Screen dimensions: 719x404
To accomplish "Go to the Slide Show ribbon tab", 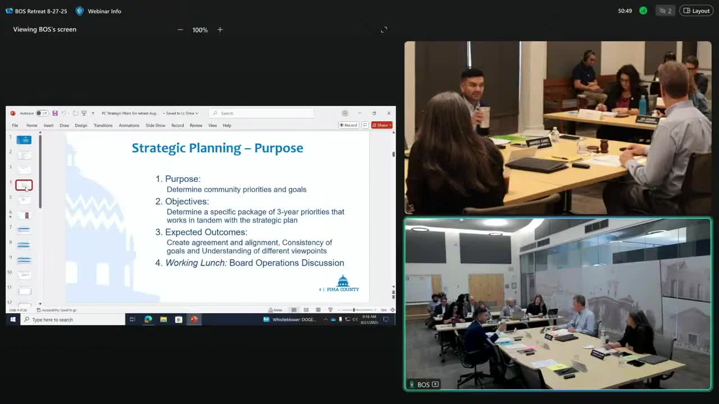I will click(x=156, y=125).
